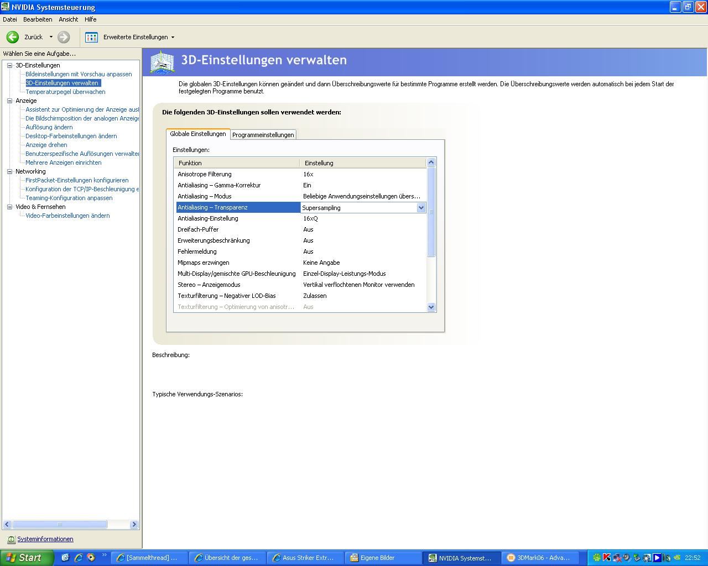Select the Dreifach-Puffer row

[301, 229]
